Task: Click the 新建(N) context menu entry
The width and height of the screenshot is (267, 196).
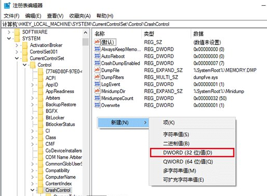Action: point(123,123)
